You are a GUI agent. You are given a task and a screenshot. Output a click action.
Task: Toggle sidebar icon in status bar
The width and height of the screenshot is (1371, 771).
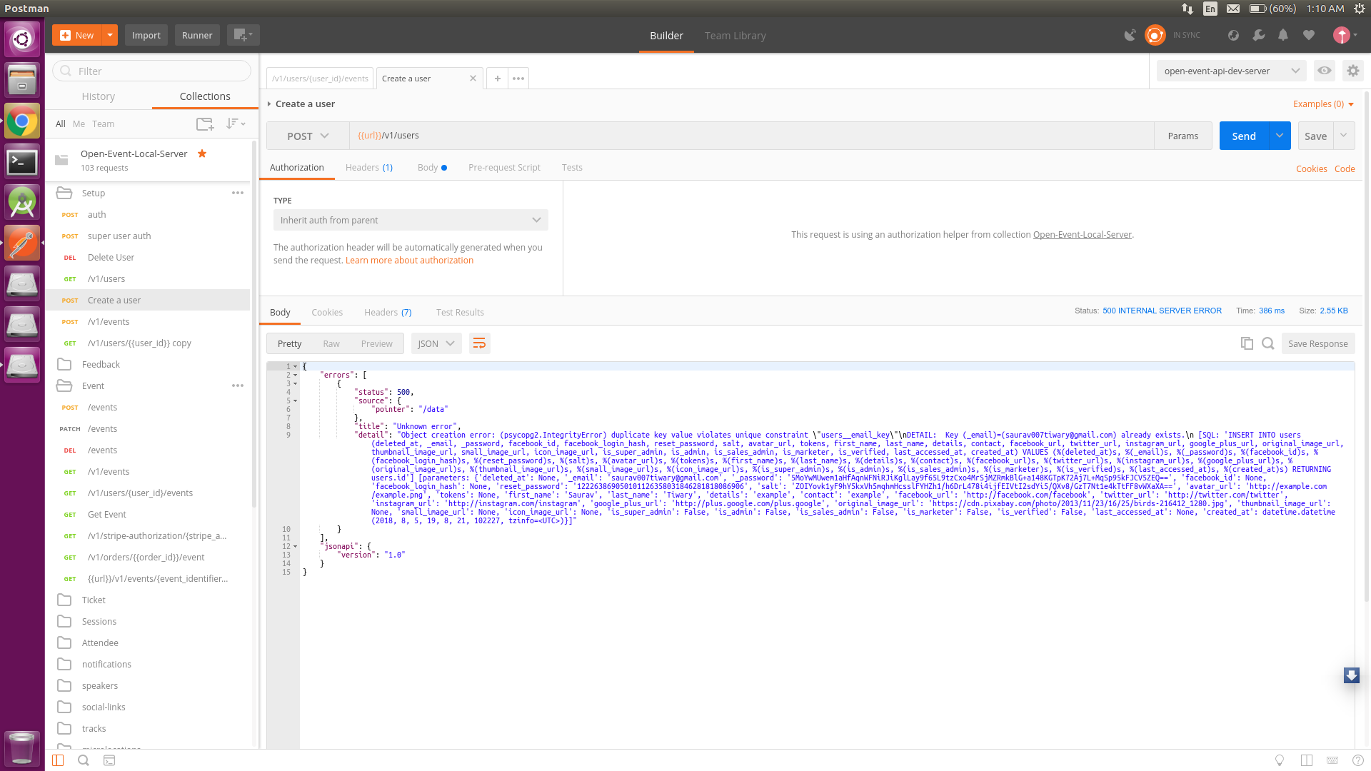(58, 760)
